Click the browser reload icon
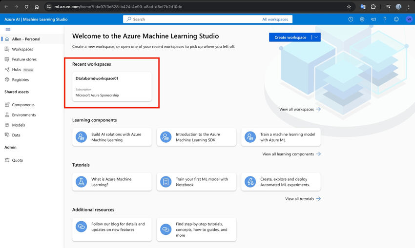The width and height of the screenshot is (415, 248). 26,7
